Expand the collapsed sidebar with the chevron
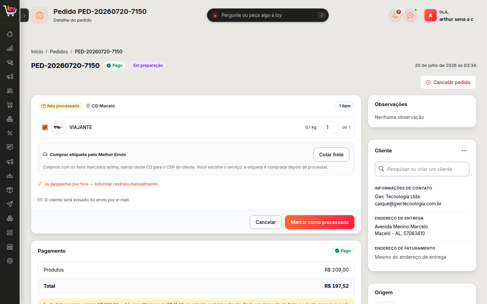Viewport: 487px width, 304px height. [x=24, y=15]
